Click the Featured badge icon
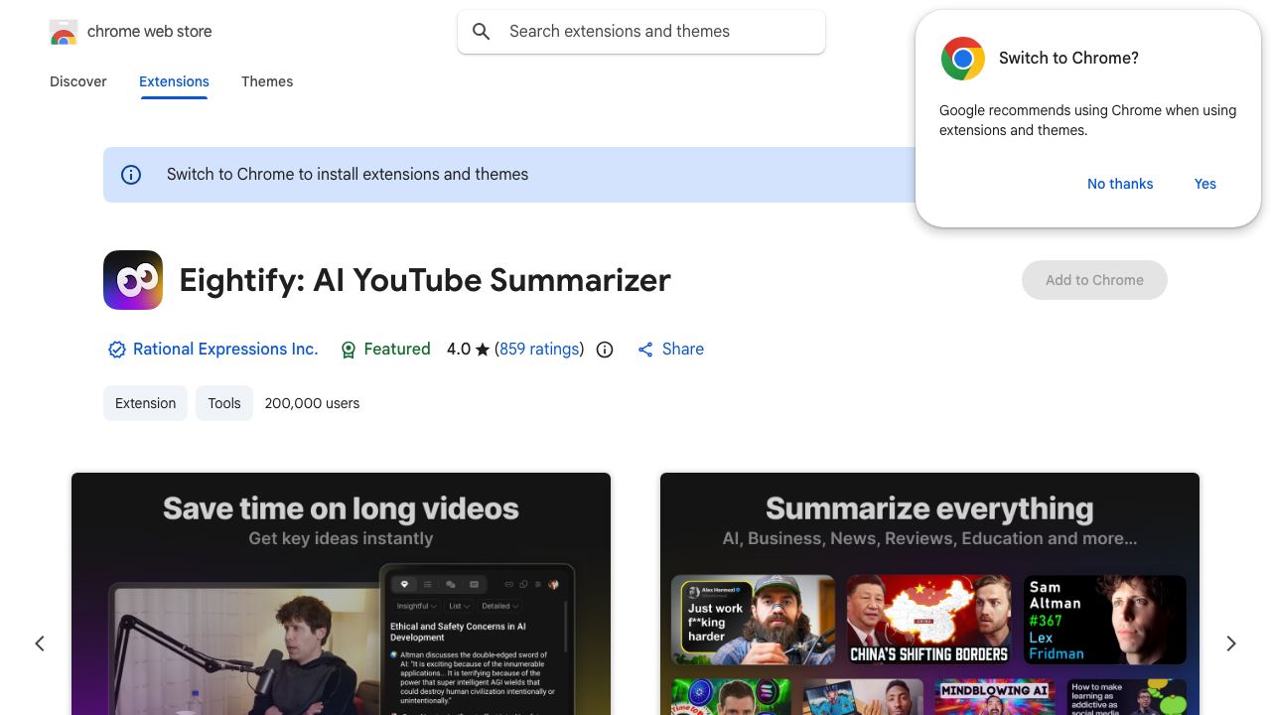Viewport: 1271px width, 715px height. pos(349,350)
